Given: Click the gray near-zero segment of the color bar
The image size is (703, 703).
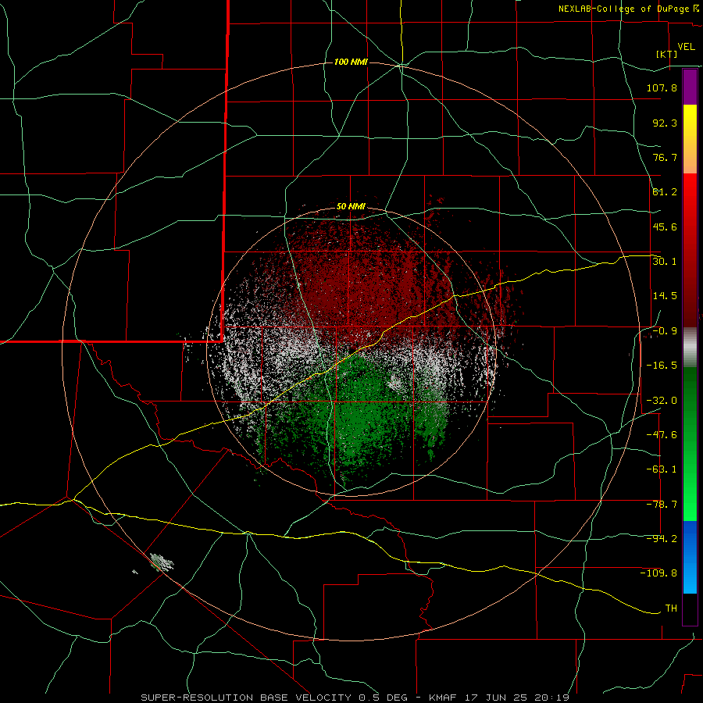Looking at the screenshot, I should (x=690, y=348).
